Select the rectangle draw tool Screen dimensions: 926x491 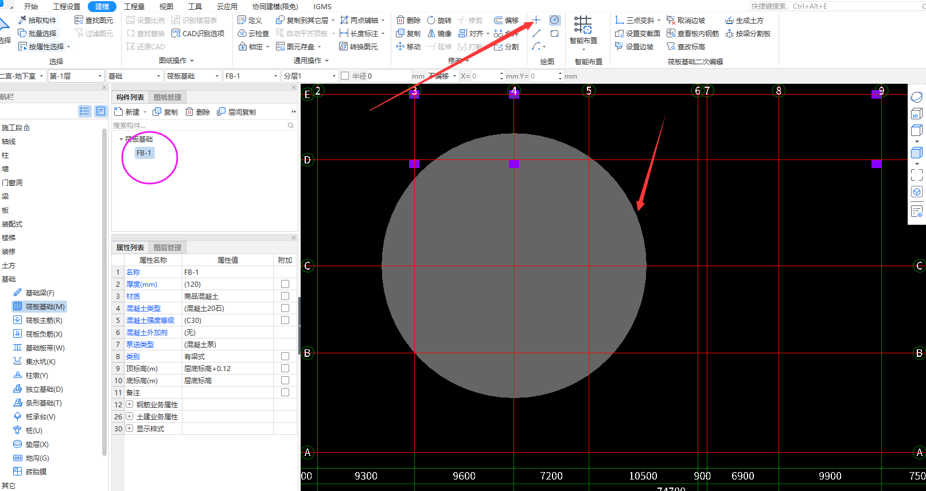555,33
